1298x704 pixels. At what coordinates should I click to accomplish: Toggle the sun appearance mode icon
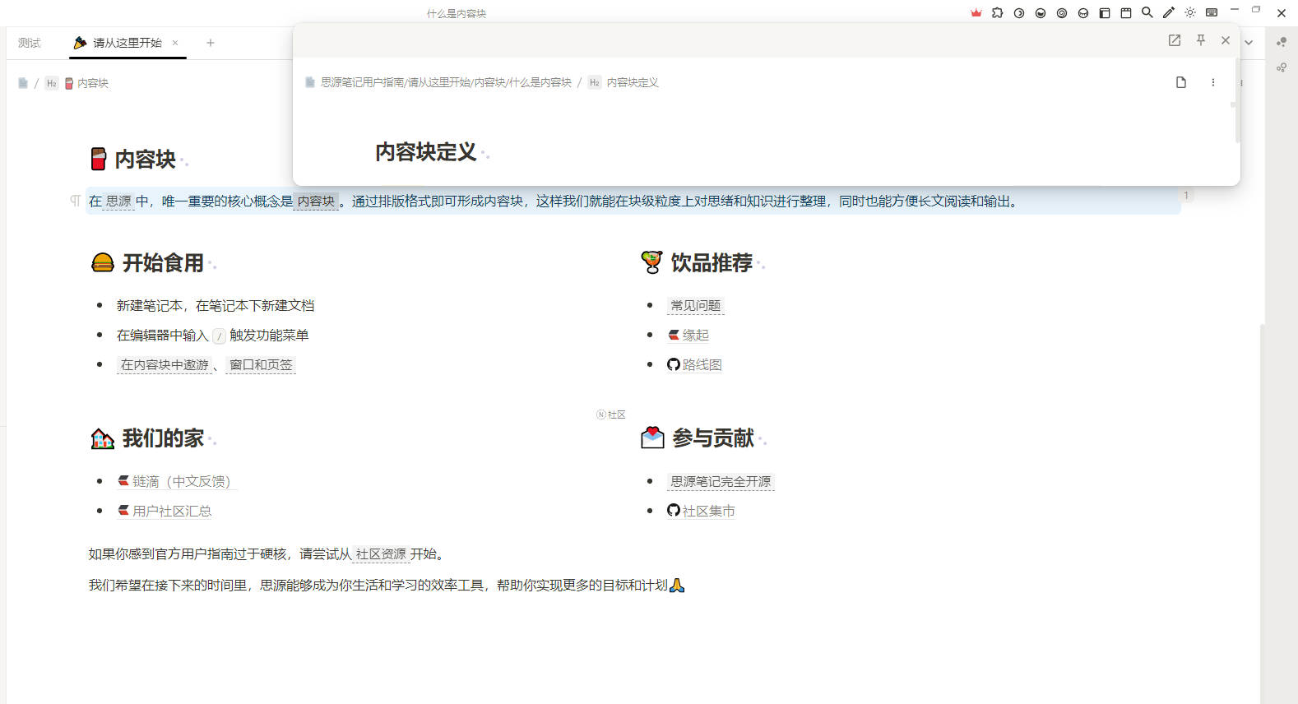(x=1190, y=13)
